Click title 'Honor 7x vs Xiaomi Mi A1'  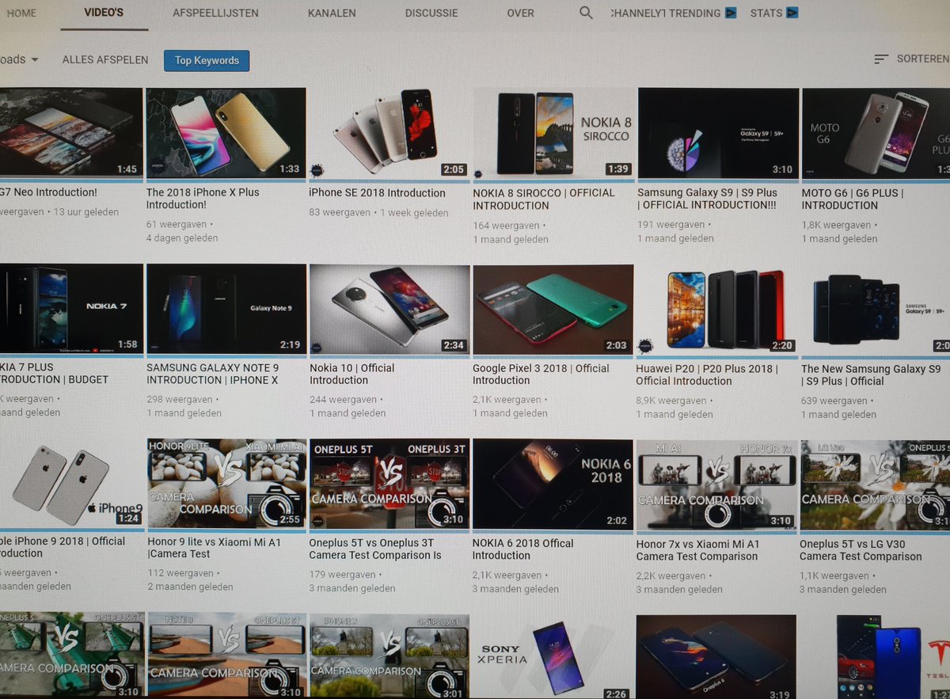click(697, 550)
